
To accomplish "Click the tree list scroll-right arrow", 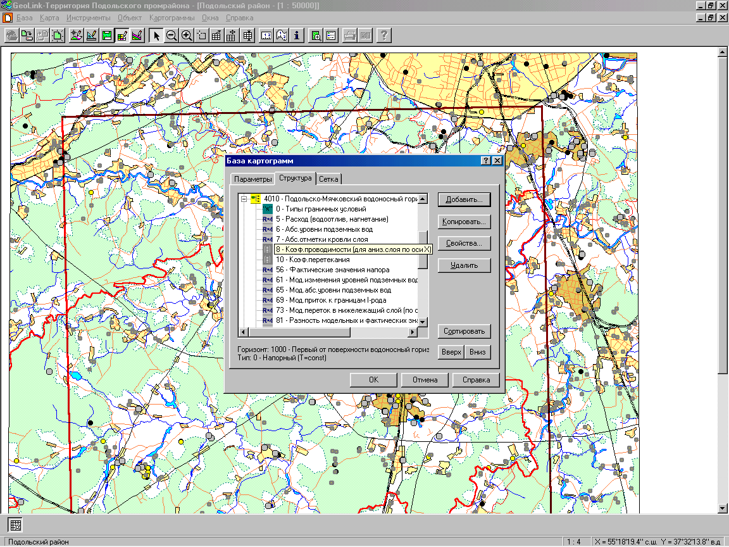I will click(x=412, y=332).
